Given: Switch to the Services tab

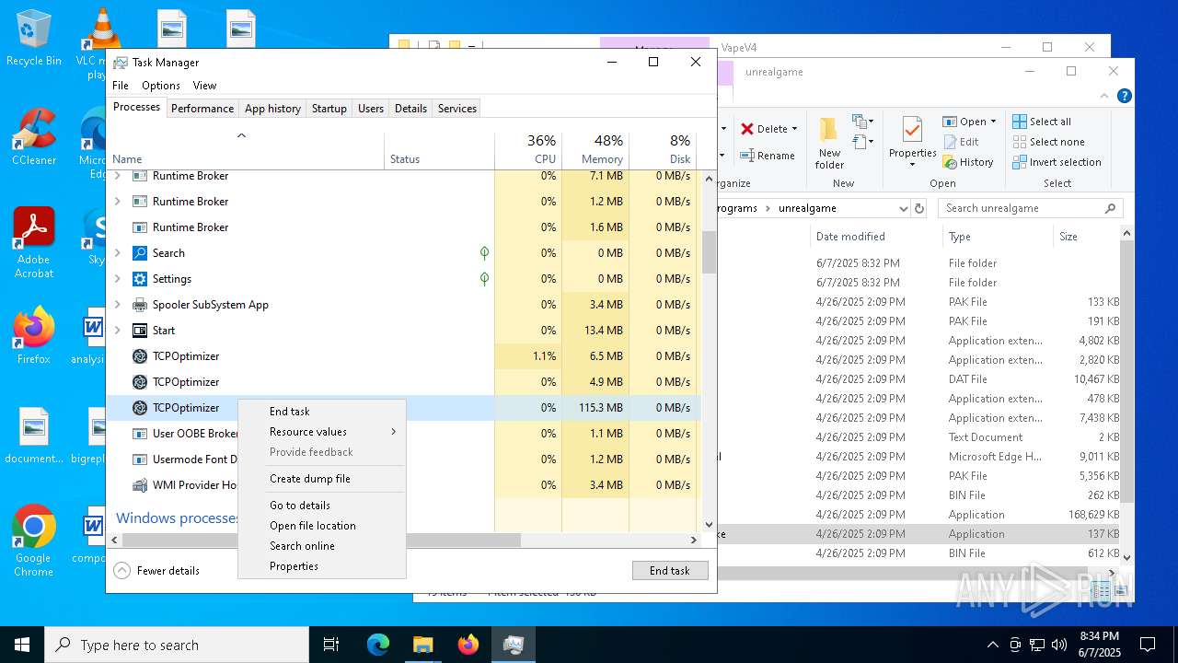Looking at the screenshot, I should click(456, 109).
